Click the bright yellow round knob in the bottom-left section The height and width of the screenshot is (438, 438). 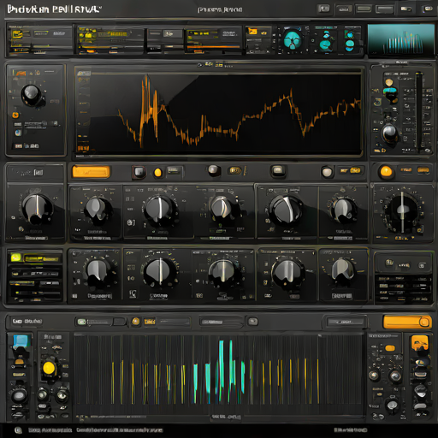click(x=49, y=368)
